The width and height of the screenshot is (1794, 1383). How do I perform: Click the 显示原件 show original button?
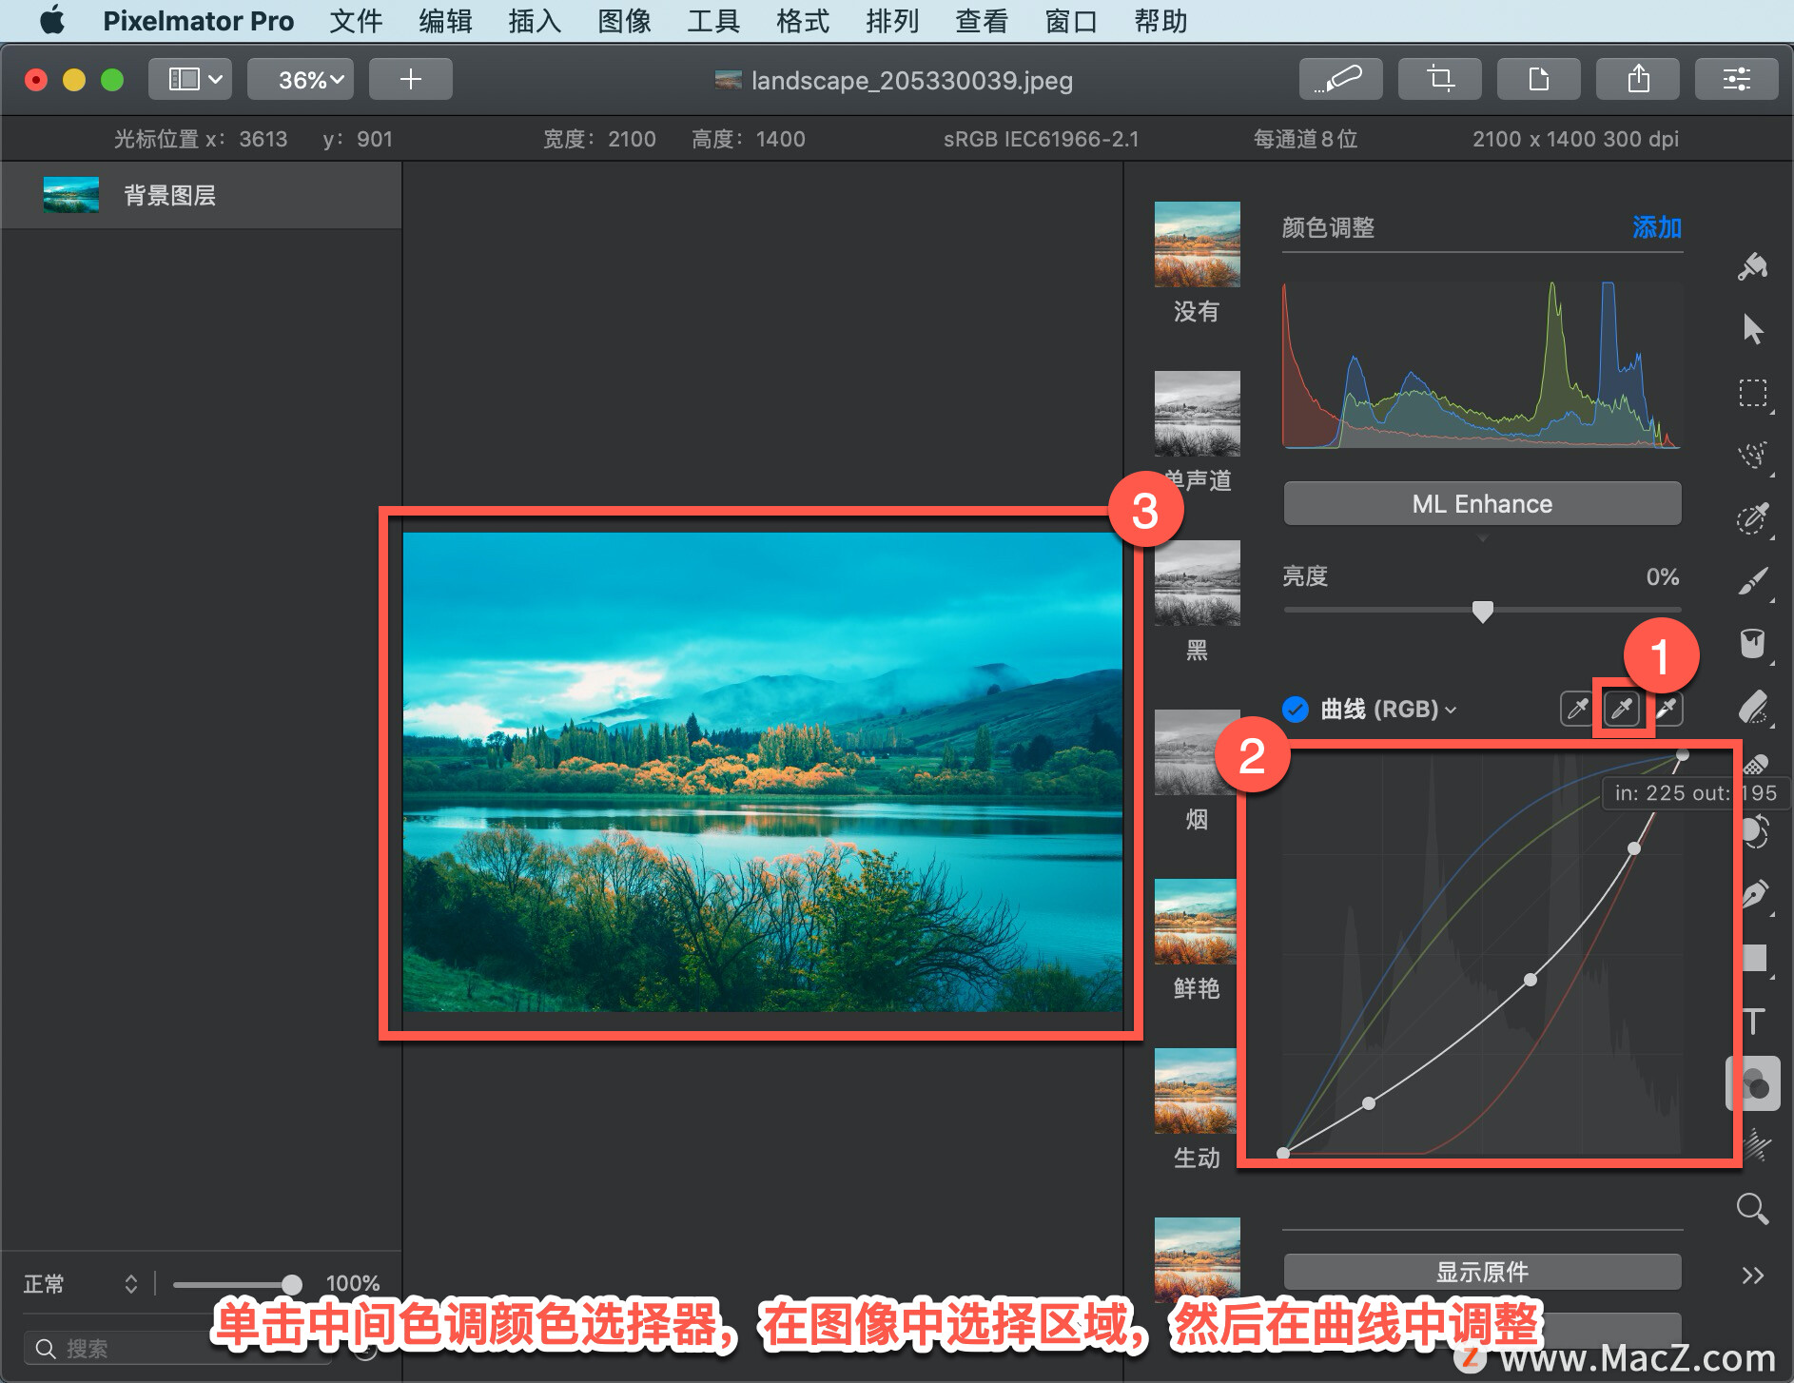coord(1482,1272)
